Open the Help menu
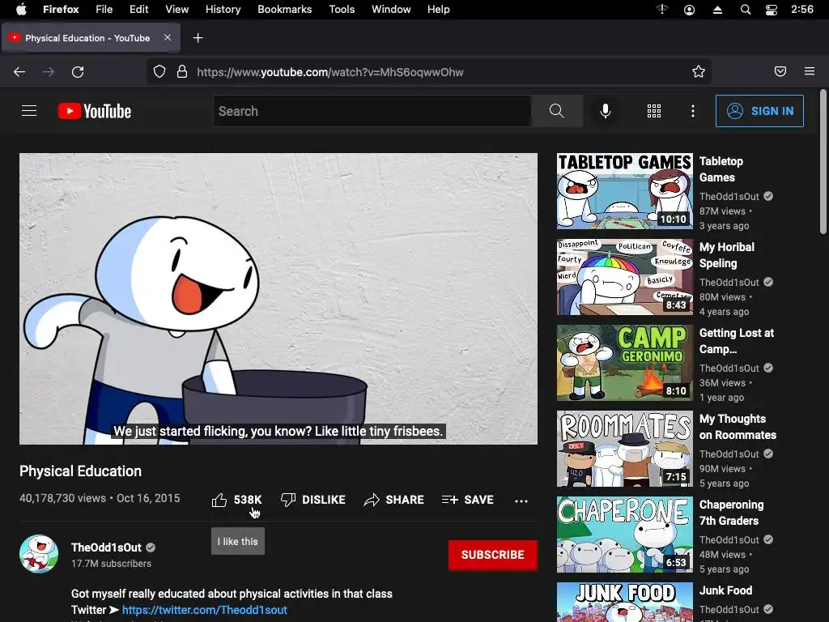This screenshot has width=829, height=622. pos(439,10)
